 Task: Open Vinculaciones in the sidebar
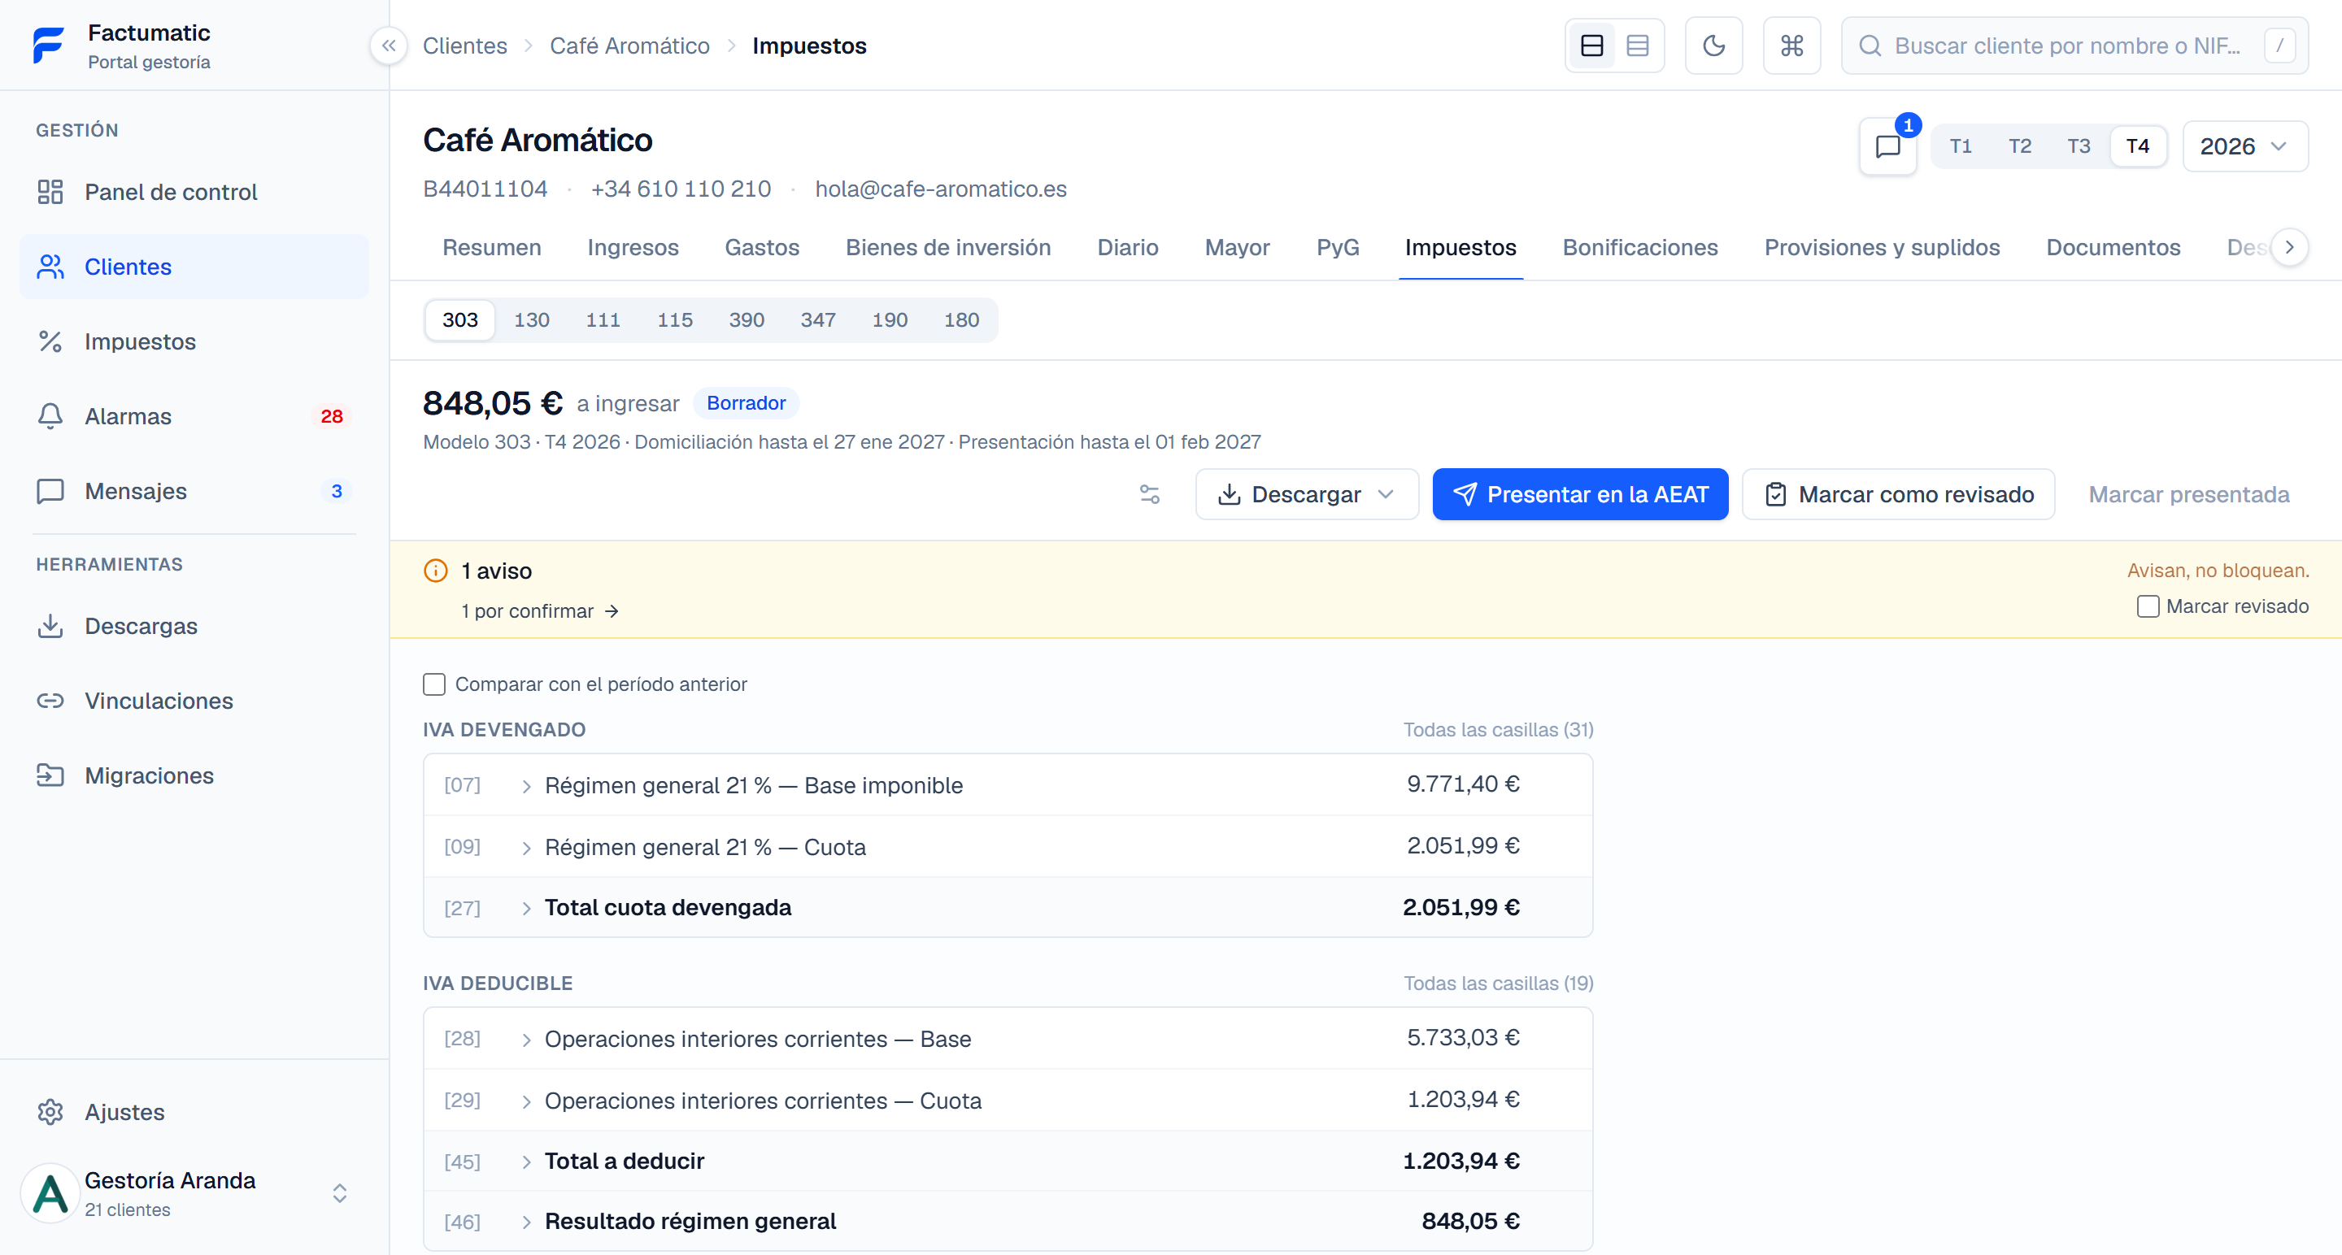click(x=194, y=701)
